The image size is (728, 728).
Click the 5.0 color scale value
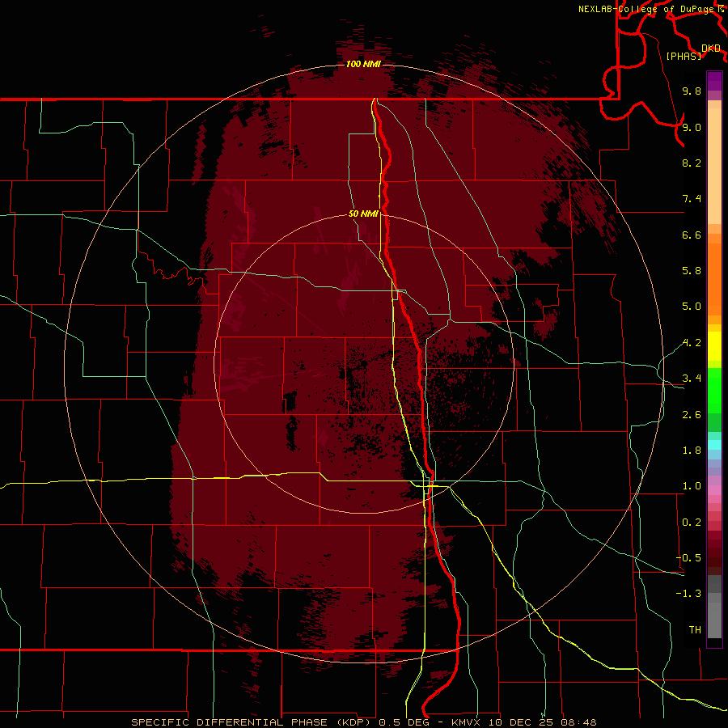click(692, 307)
